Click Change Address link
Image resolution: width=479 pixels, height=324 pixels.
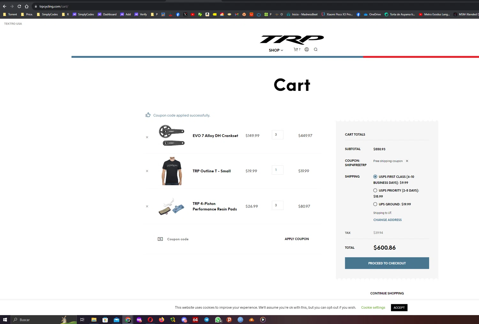tap(387, 220)
